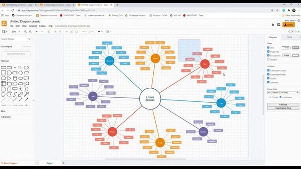Open the Edit menu

(18, 26)
